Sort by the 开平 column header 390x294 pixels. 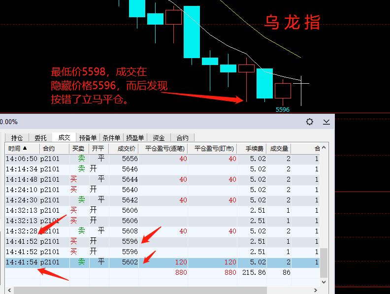point(99,149)
